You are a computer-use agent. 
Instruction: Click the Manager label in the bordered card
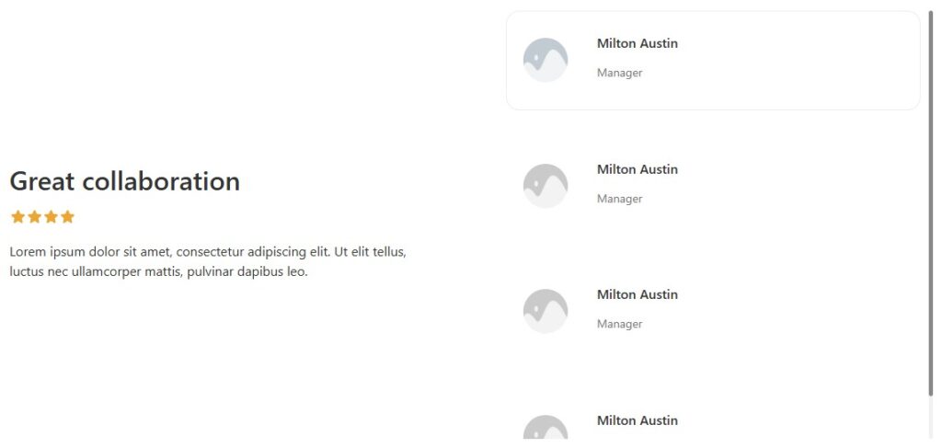(619, 73)
